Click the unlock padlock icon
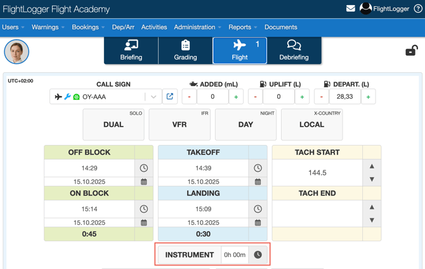 pos(412,51)
